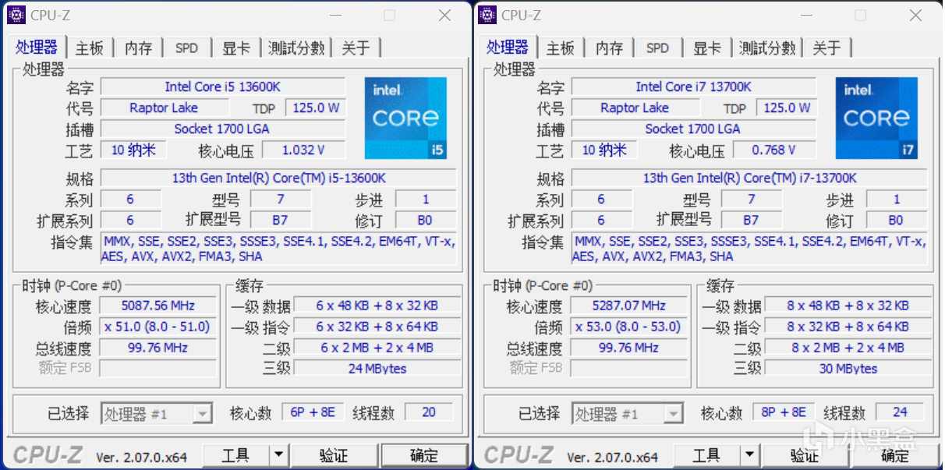Open SPD tab in left window
This screenshot has width=945, height=470.
186,48
